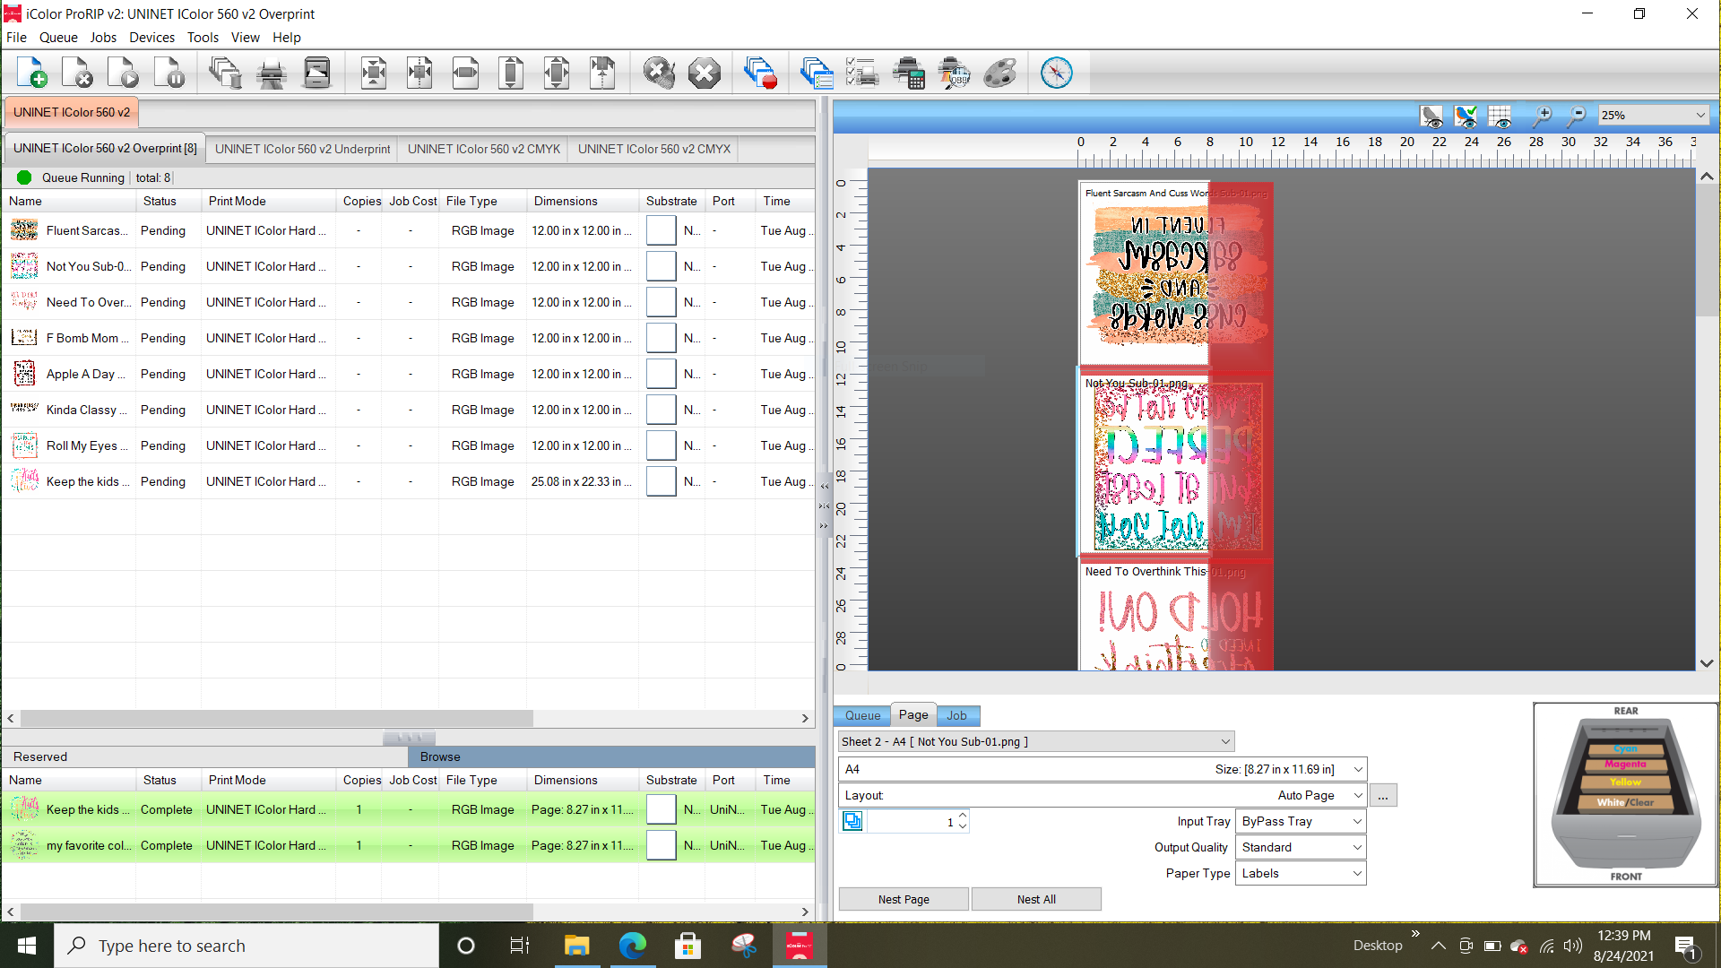Check the substrate checkbox for Fluent Sarcas job

click(x=661, y=230)
